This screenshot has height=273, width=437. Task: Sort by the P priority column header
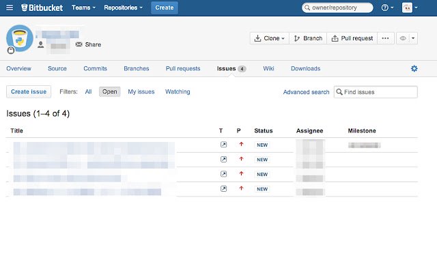(x=238, y=130)
